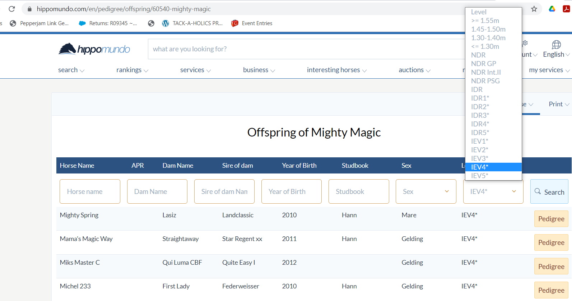Image resolution: width=572 pixels, height=301 pixels.
Task: Click the globe language icon
Action: (x=556, y=45)
